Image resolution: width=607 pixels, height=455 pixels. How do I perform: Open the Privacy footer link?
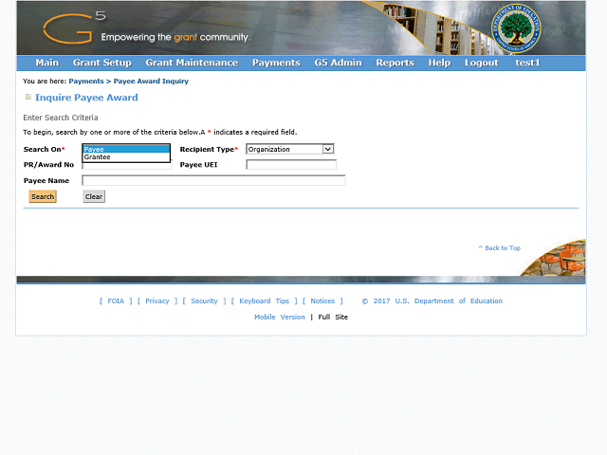(157, 301)
